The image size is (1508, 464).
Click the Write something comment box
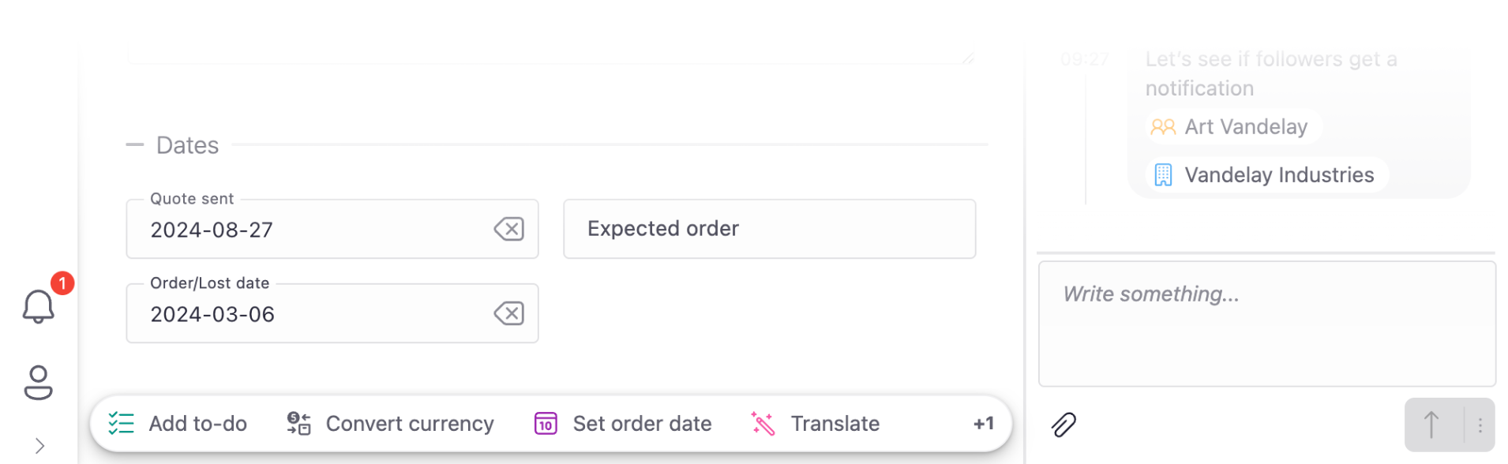[1266, 324]
